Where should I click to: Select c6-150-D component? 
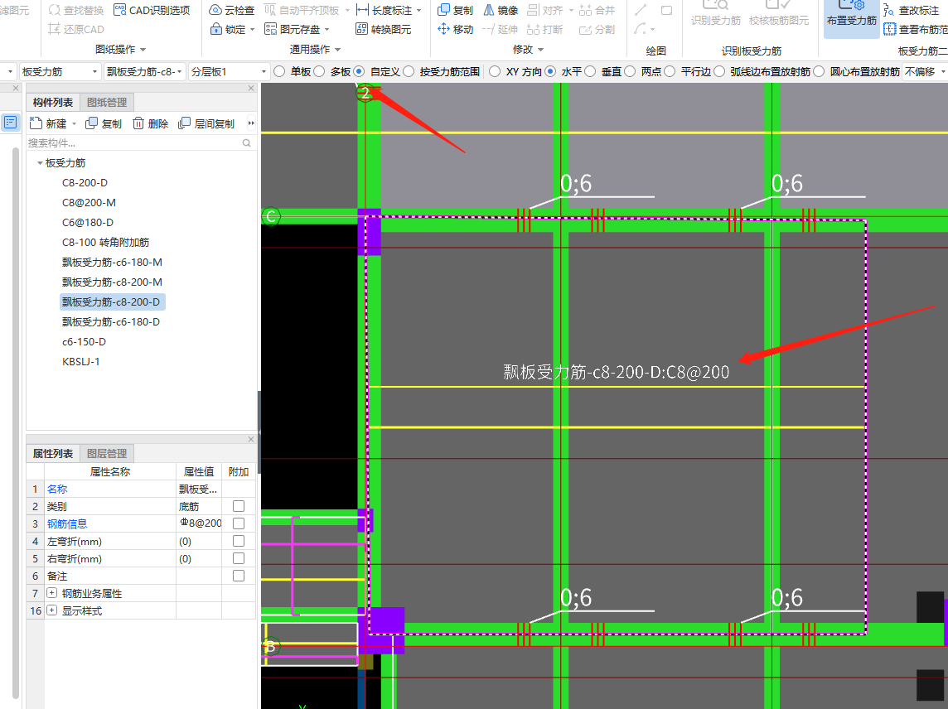click(x=84, y=341)
